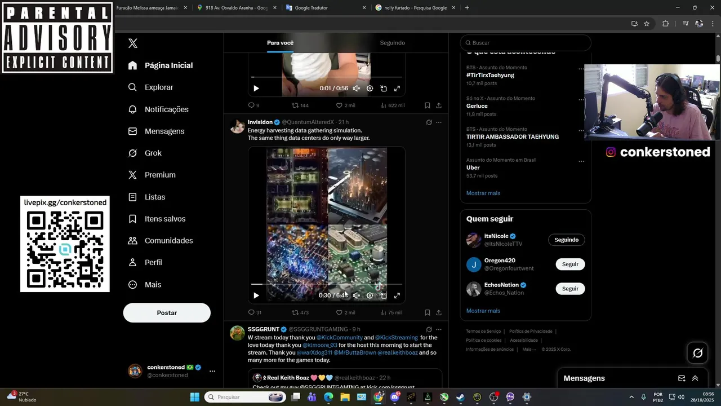This screenshot has width=721, height=406.
Task: Open the @KickStreaming mention link
Action: 397,337
